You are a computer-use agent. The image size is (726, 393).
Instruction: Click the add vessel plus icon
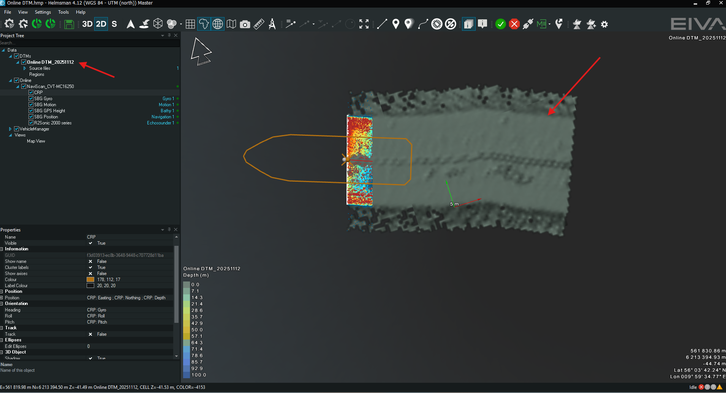point(591,24)
